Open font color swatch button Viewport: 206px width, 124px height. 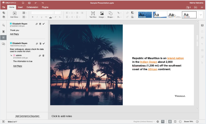click(51, 17)
